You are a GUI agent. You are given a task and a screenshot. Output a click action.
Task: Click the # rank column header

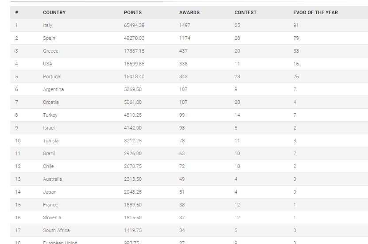(17, 12)
